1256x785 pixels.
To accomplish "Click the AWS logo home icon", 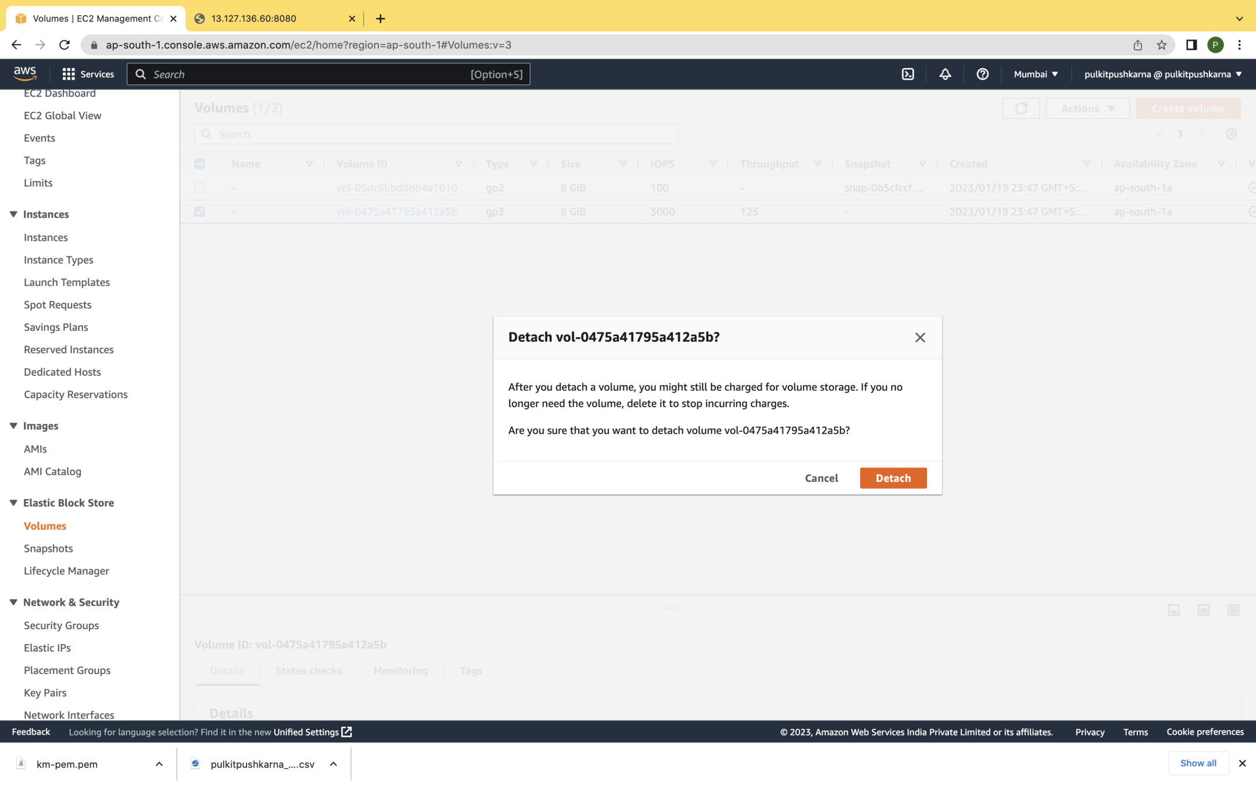I will click(25, 73).
